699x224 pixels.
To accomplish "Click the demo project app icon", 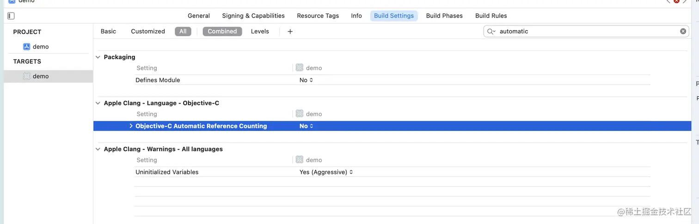I will (x=26, y=47).
